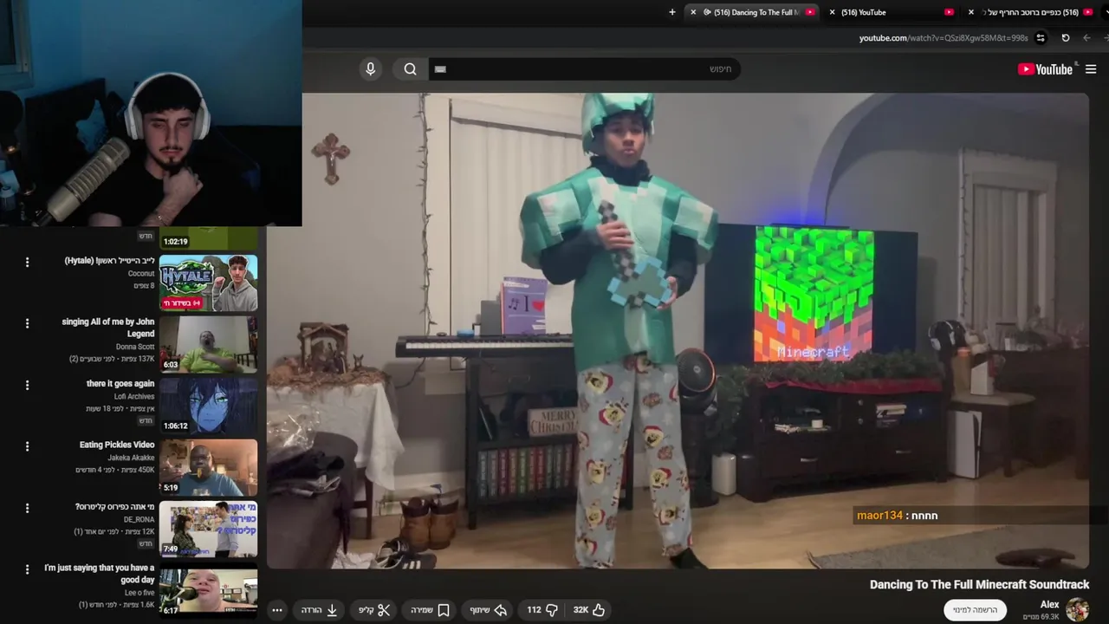The image size is (1109, 624).
Task: Click the video player area
Action: (x=678, y=331)
